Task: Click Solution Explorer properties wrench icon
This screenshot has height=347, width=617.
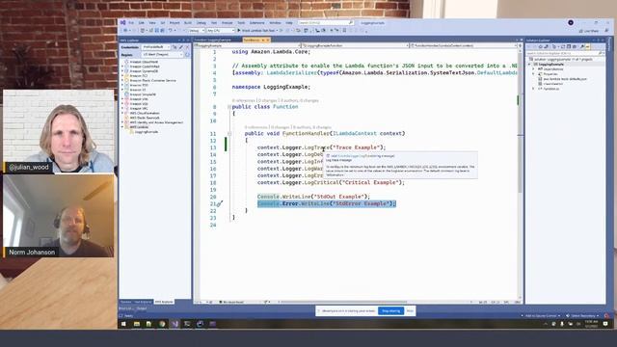Action: coord(582,47)
